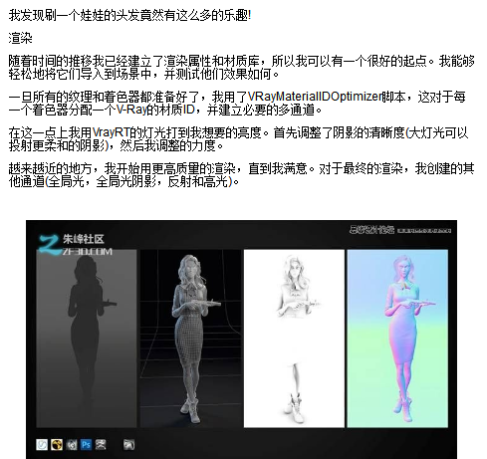This screenshot has width=487, height=459.
Task: Click the VrayRT link
Action: (x=111, y=132)
